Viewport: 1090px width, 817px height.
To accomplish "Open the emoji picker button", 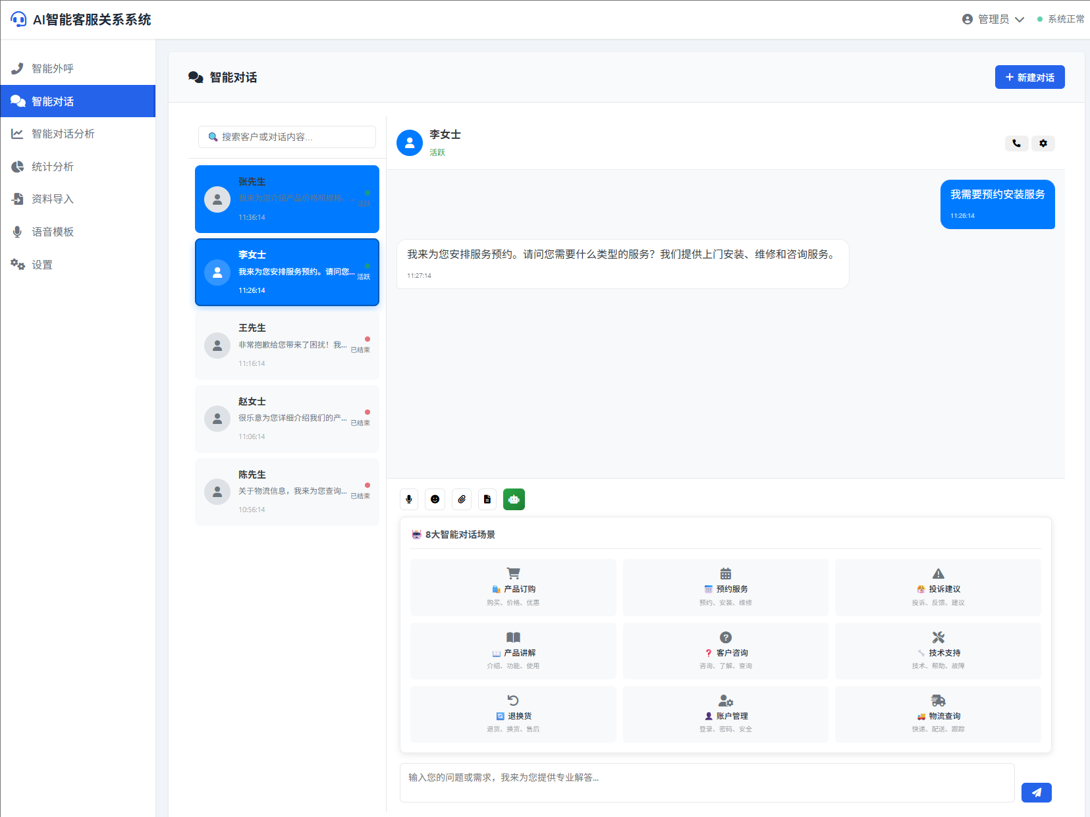I will (435, 499).
